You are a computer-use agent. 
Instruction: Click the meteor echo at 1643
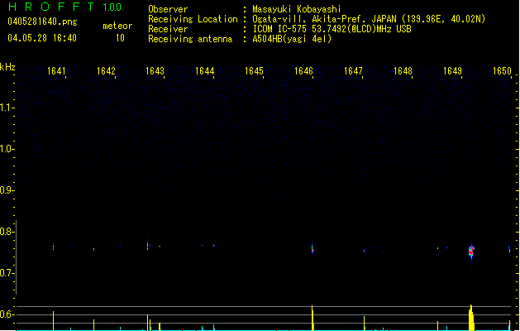click(x=148, y=245)
